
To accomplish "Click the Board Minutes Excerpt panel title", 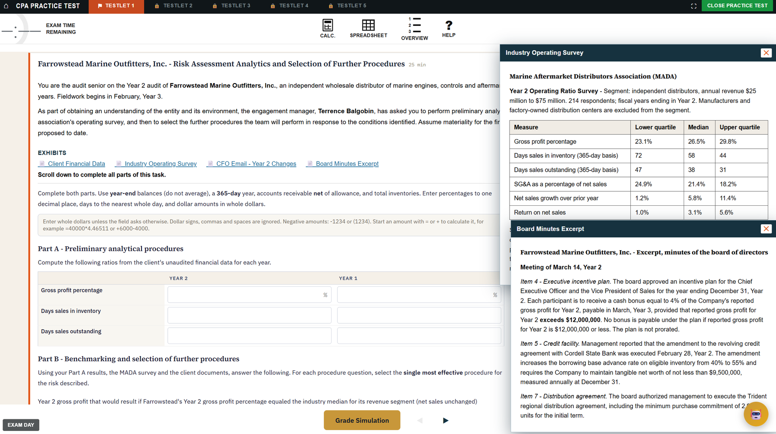I will [550, 229].
